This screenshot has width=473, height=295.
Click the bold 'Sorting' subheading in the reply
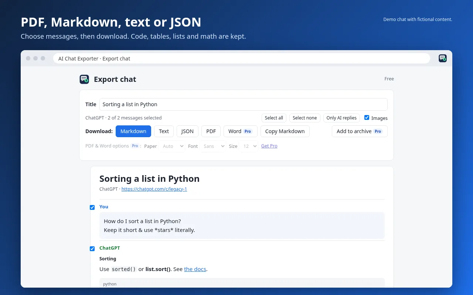coord(108,259)
